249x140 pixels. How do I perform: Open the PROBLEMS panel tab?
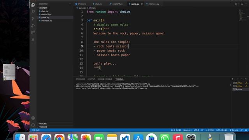(x=81, y=79)
